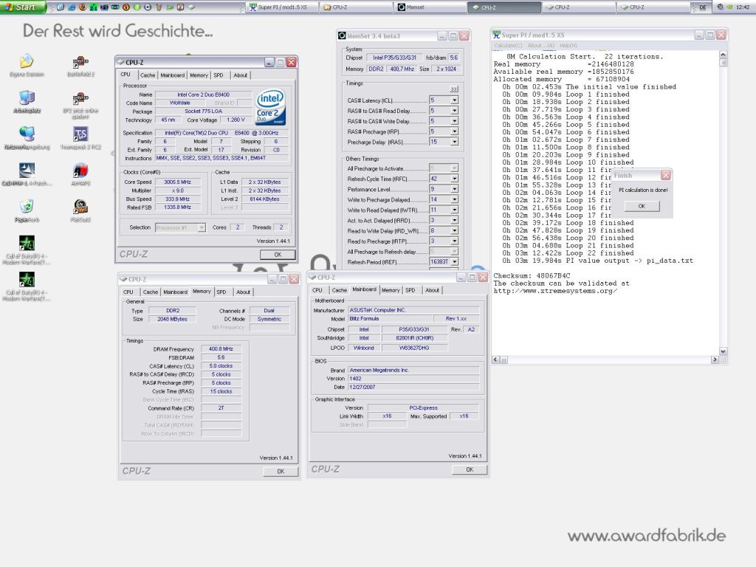Image resolution: width=756 pixels, height=567 pixels.
Task: Click the >> expander in MemSet Timings
Action: pos(454,89)
